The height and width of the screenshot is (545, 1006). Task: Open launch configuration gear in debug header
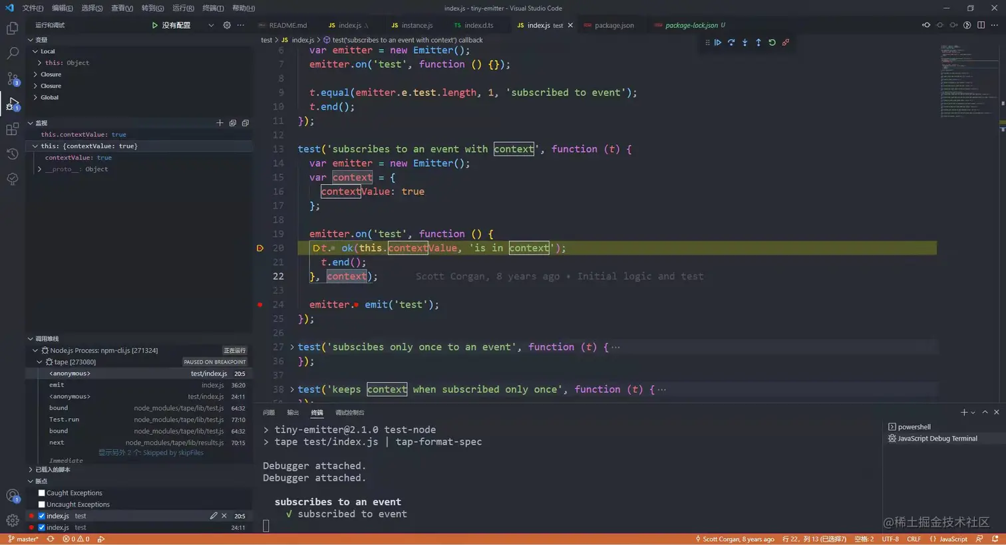coord(227,25)
